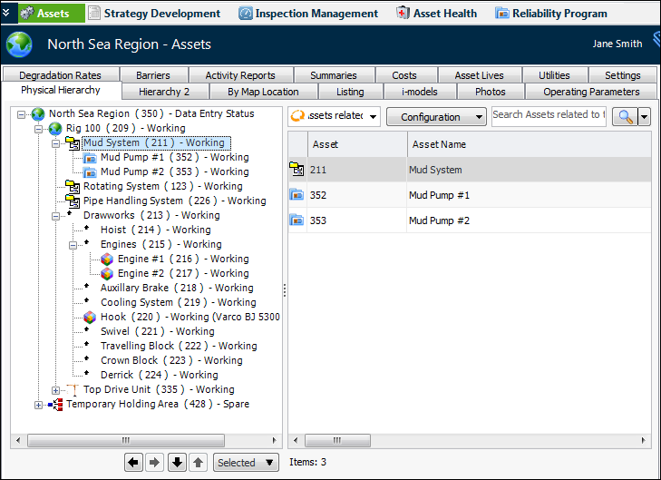Image resolution: width=661 pixels, height=480 pixels.
Task: Collapse the Drawworks tree node
Action: tap(56, 215)
